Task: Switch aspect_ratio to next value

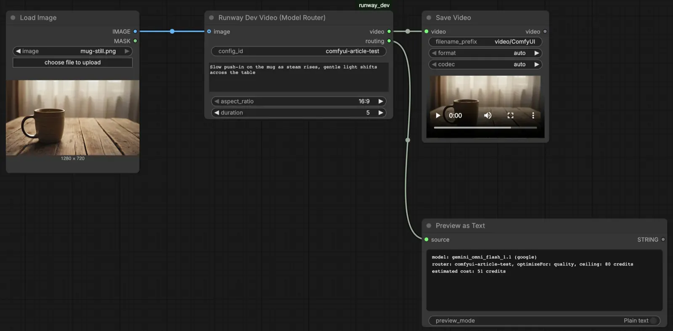Action: click(x=381, y=101)
